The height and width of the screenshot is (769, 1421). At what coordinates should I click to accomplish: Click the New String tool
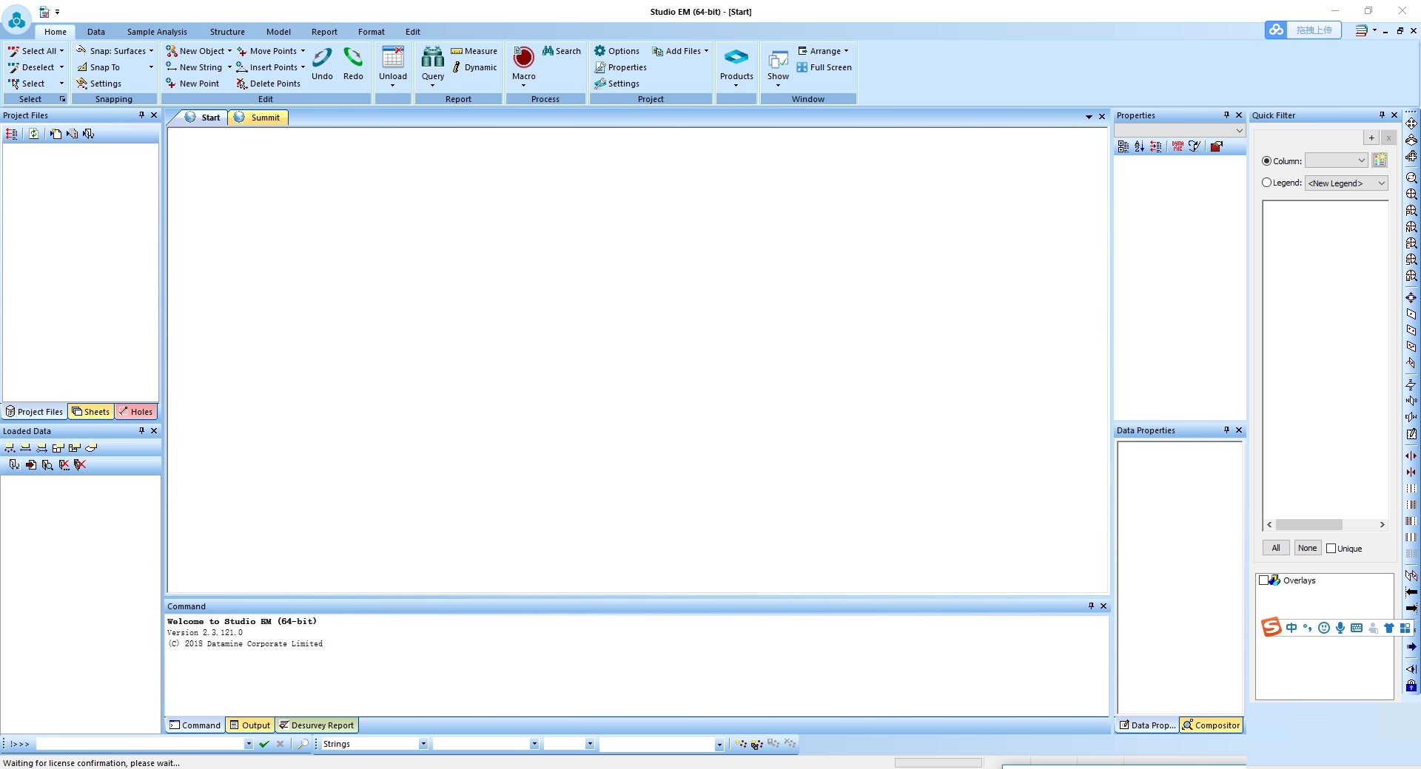pyautogui.click(x=194, y=67)
